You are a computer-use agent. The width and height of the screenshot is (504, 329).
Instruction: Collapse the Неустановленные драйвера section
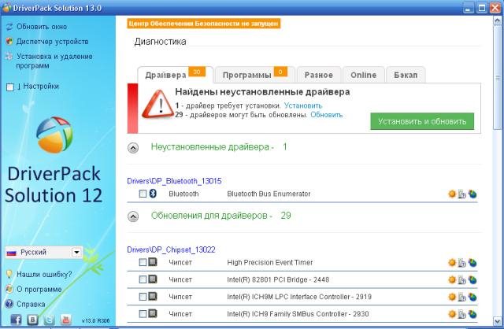133,147
